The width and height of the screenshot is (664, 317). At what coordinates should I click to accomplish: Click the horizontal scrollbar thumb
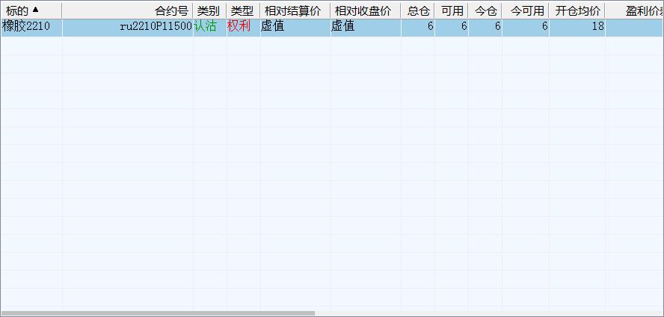158,313
